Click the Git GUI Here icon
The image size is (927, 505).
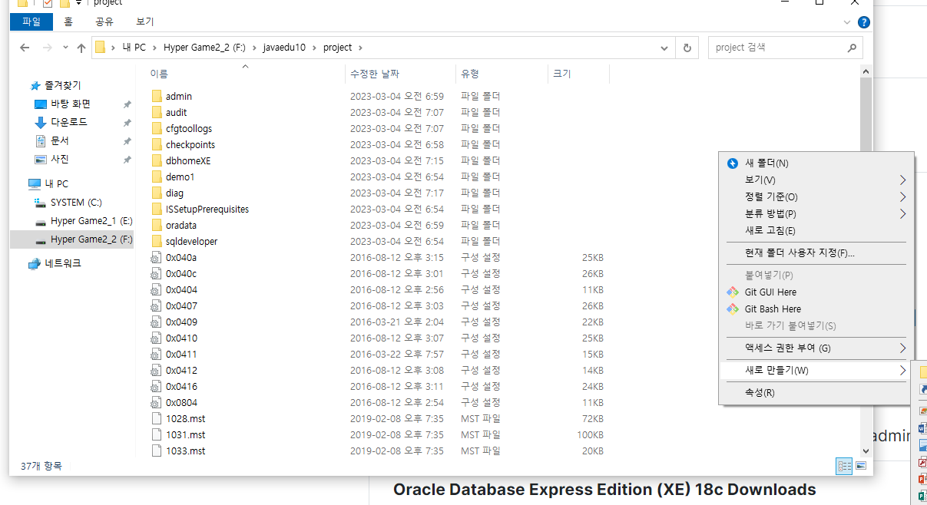(732, 292)
